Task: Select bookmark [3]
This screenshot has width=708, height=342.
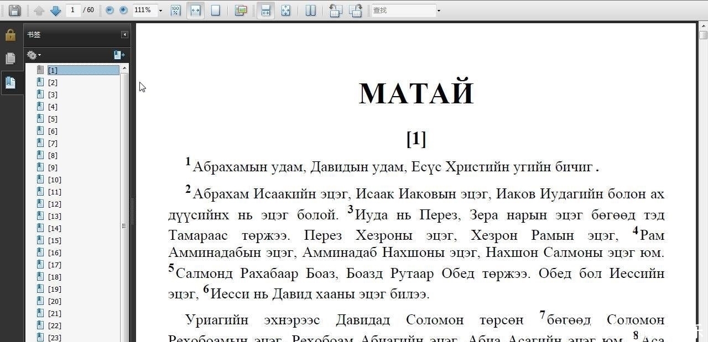Action: (53, 94)
